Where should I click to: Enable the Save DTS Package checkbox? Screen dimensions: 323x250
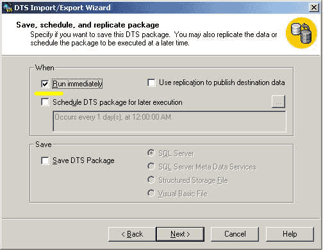45,160
